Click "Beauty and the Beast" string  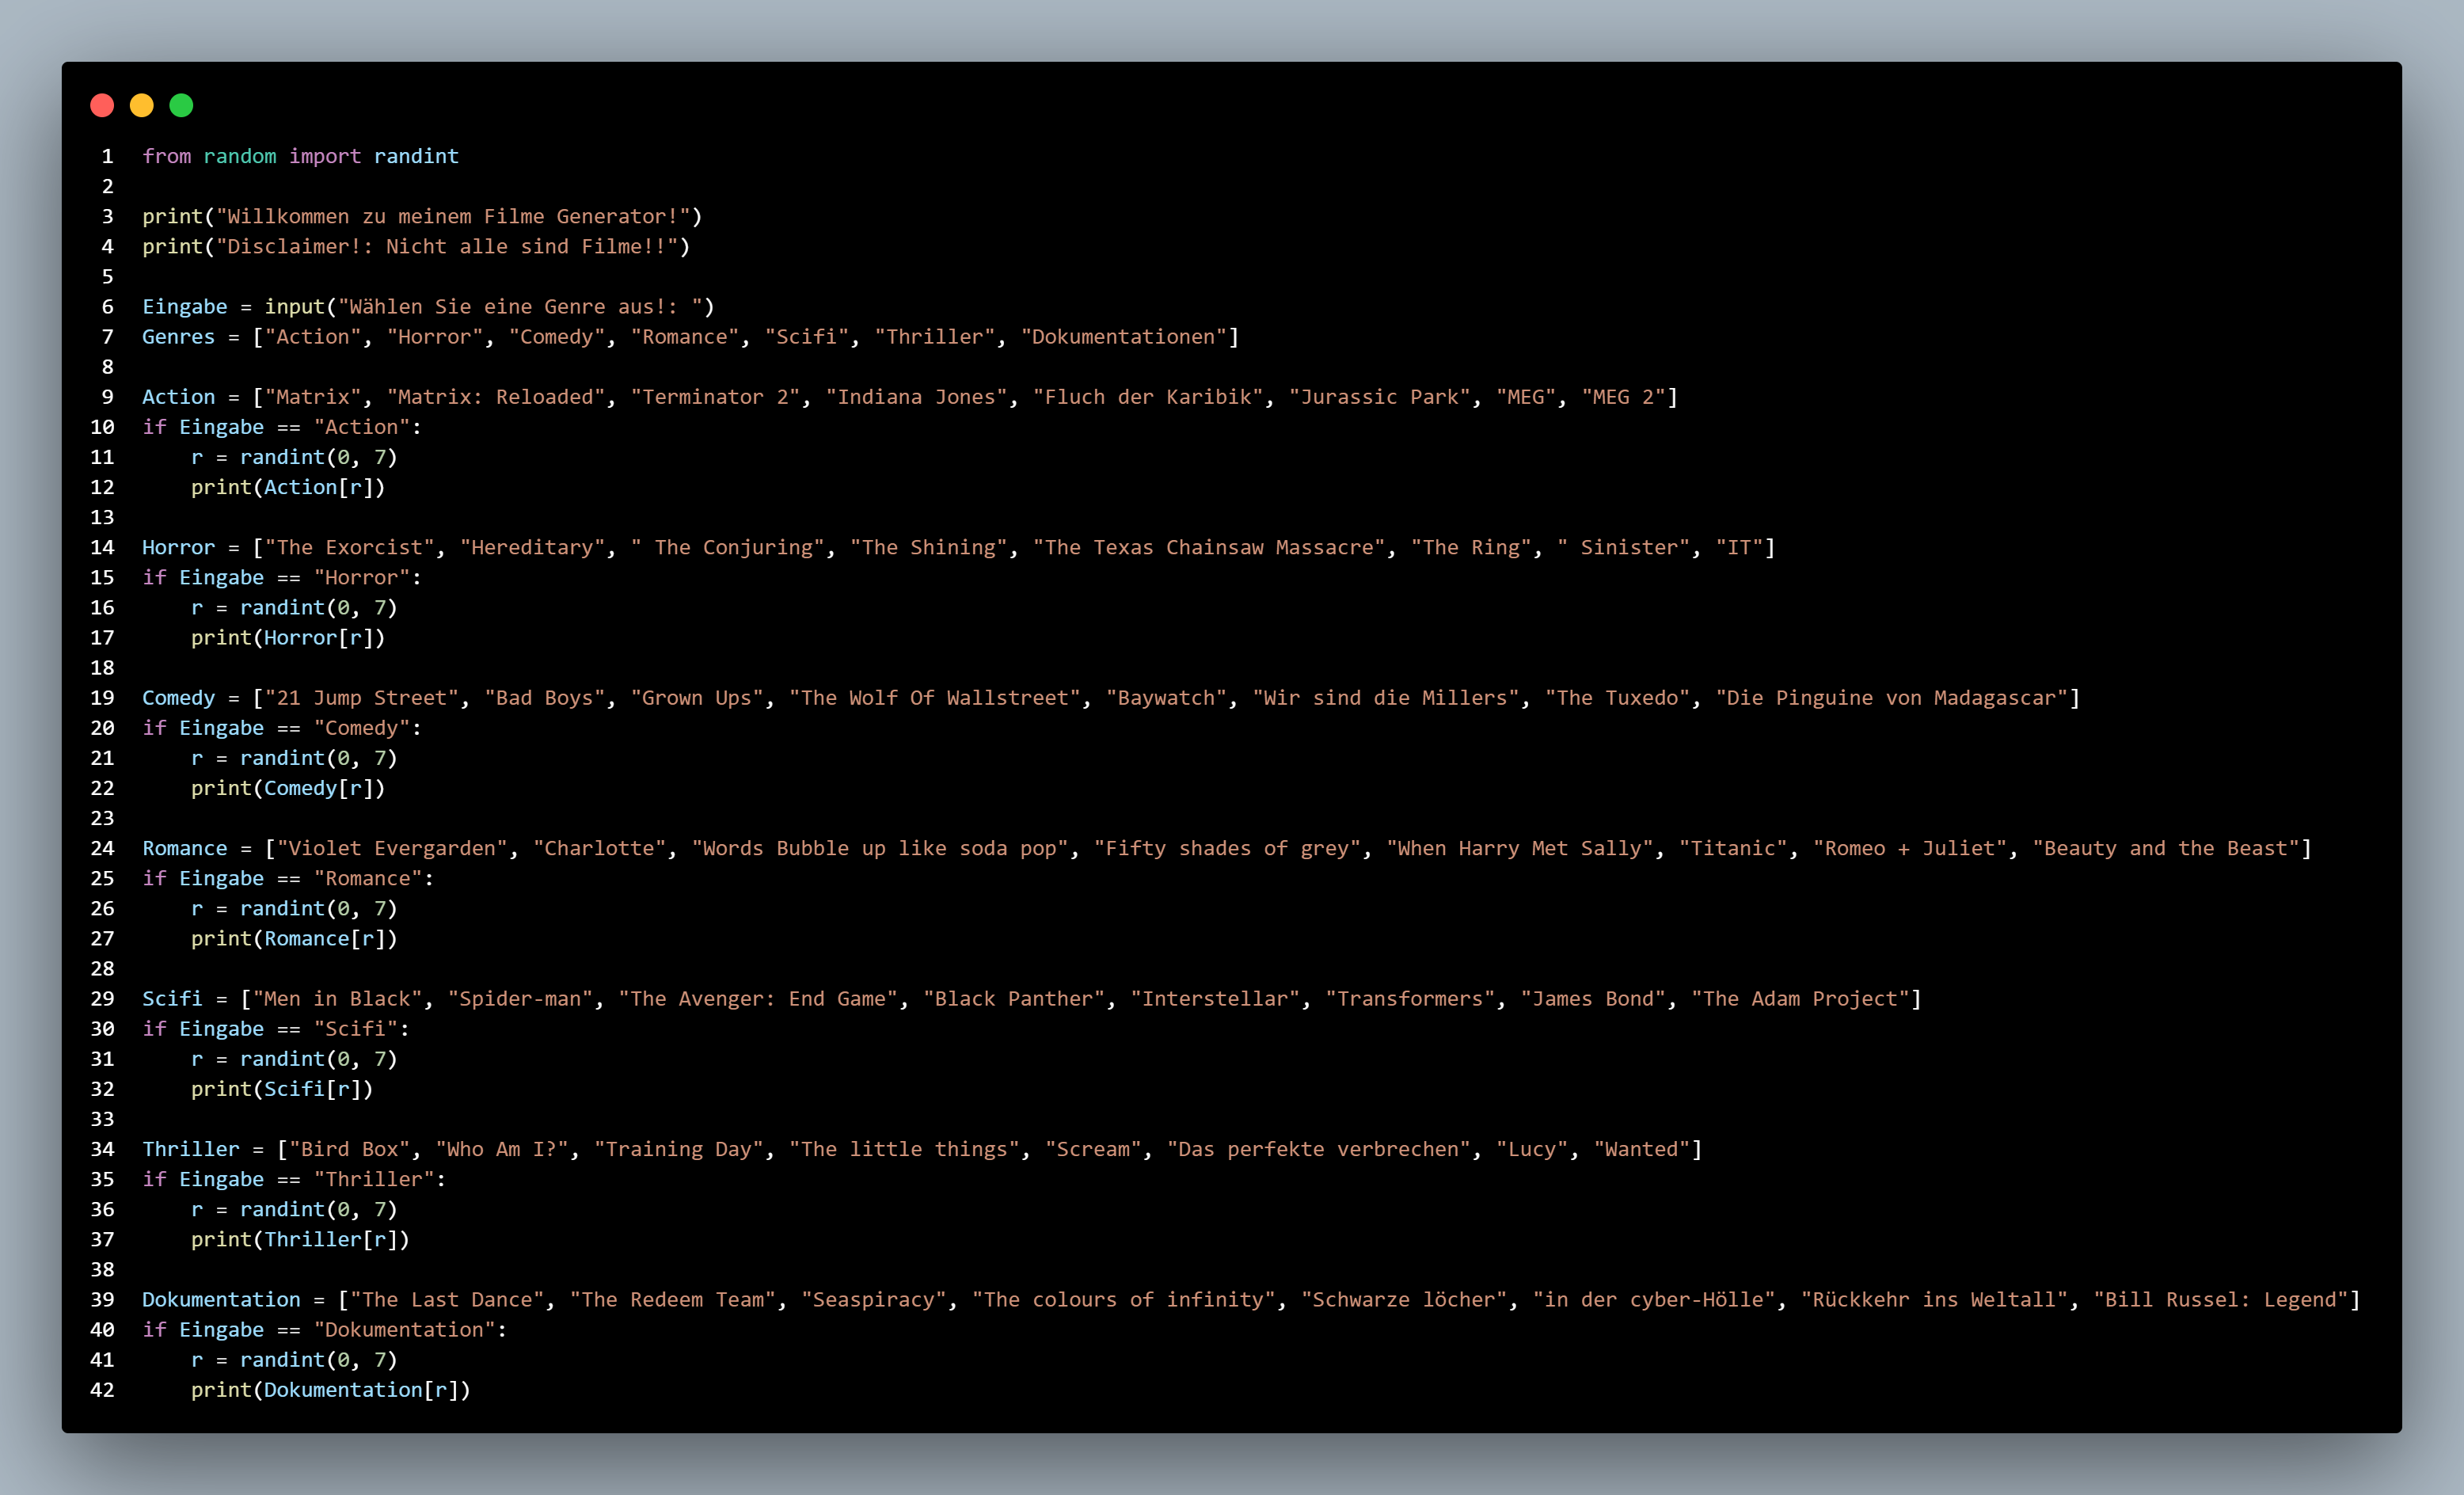(2166, 849)
